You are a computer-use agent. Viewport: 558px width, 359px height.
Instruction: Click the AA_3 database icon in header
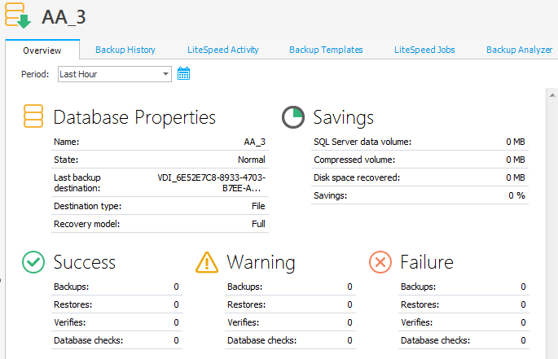pyautogui.click(x=19, y=15)
